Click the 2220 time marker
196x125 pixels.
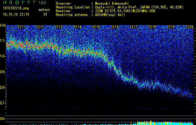pos(189,27)
